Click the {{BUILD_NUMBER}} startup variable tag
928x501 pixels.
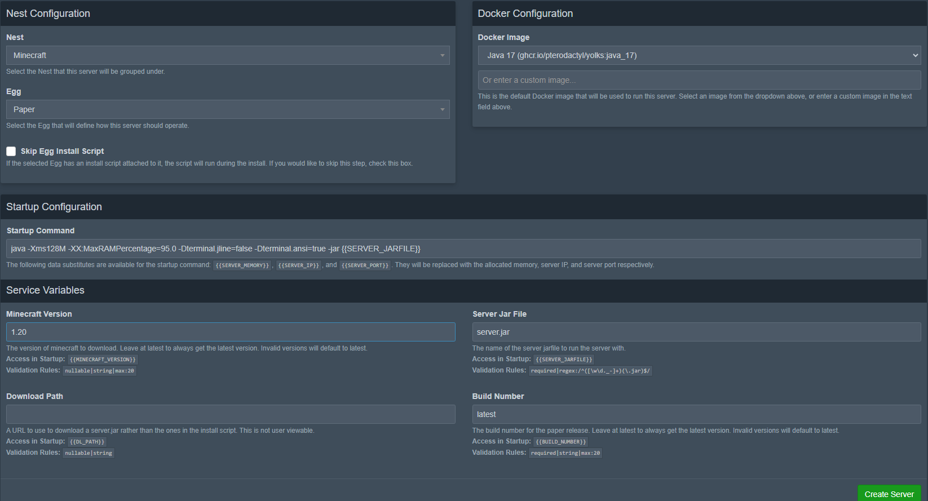(x=560, y=442)
